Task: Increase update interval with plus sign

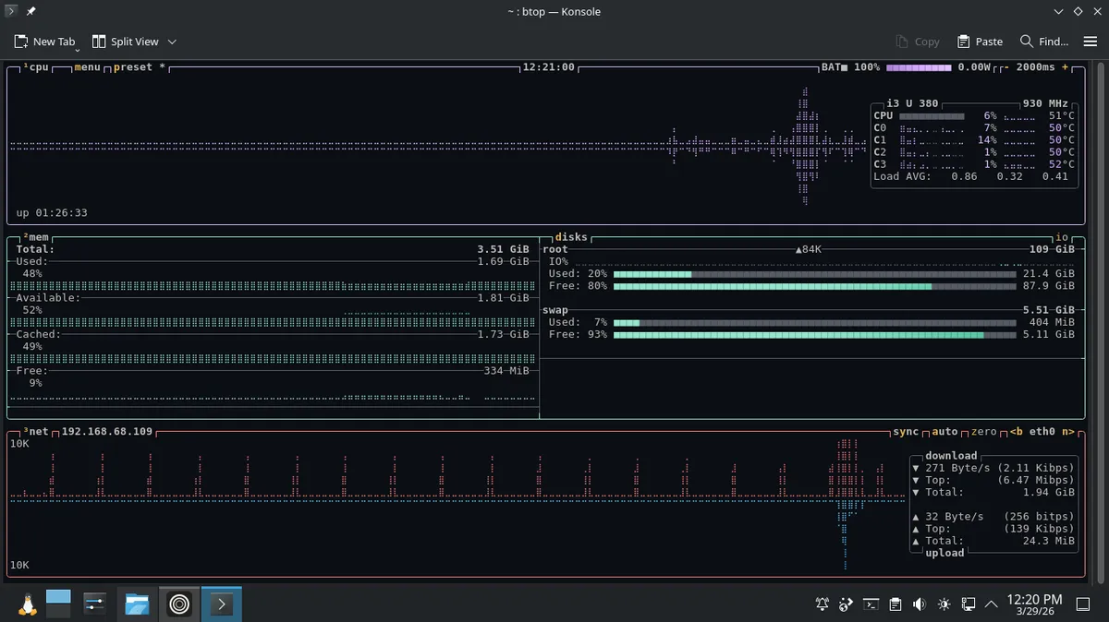Action: click(1065, 67)
